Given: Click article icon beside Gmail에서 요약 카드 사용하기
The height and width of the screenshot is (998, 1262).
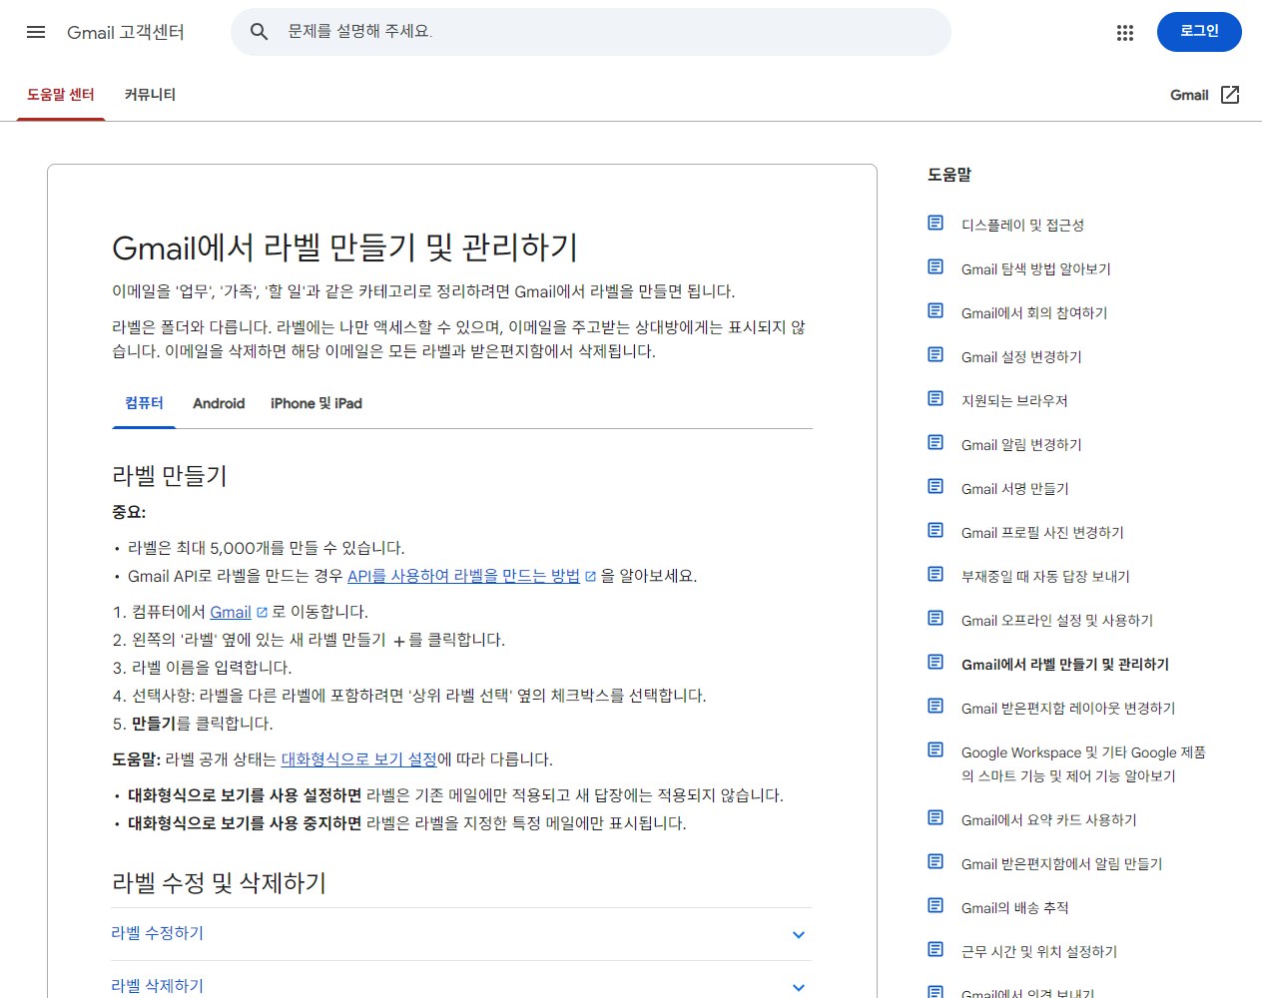Looking at the screenshot, I should [x=936, y=817].
